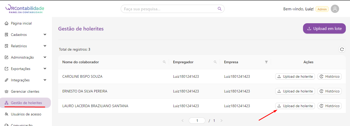Image resolution: width=350 pixels, height=126 pixels.
Task: Select Usuários de acesso menu item
Action: (26, 114)
